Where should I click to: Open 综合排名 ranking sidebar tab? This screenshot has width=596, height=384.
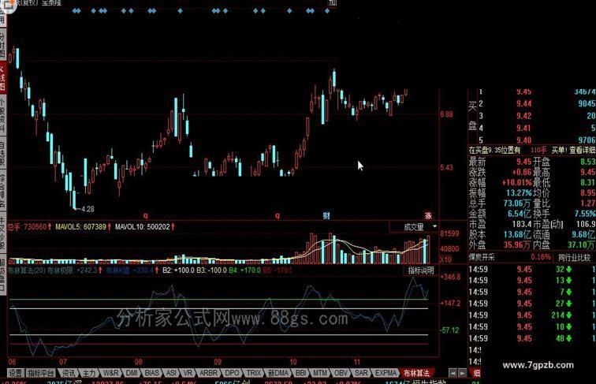pos(2,190)
